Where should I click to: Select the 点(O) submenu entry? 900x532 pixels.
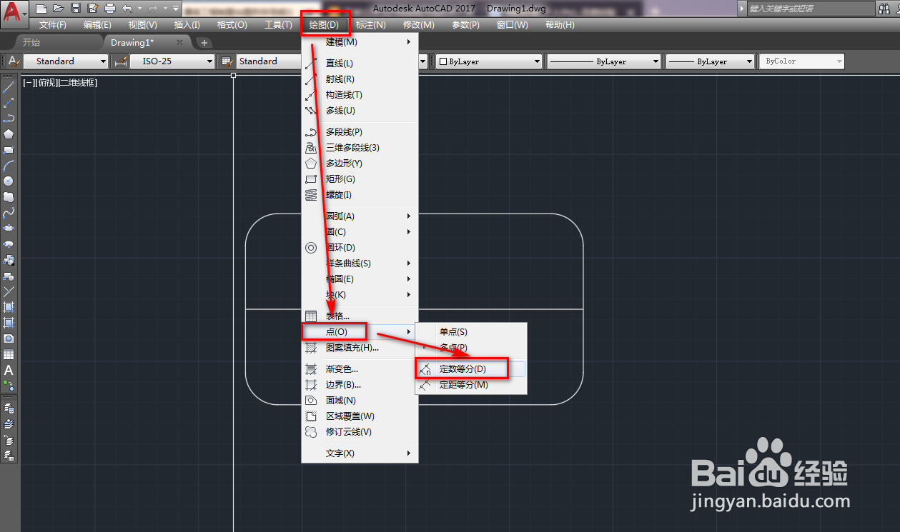click(360, 332)
